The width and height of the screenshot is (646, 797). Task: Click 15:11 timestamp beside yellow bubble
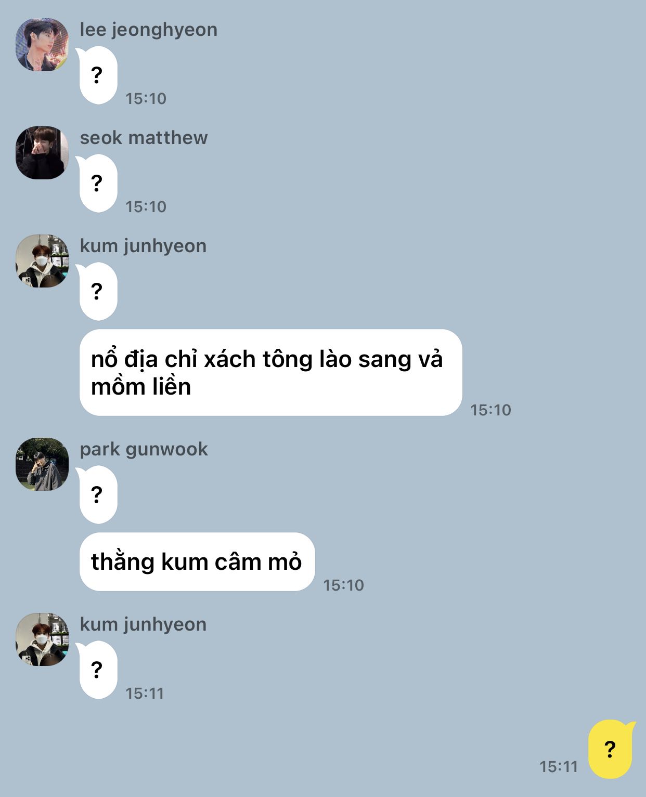[559, 766]
